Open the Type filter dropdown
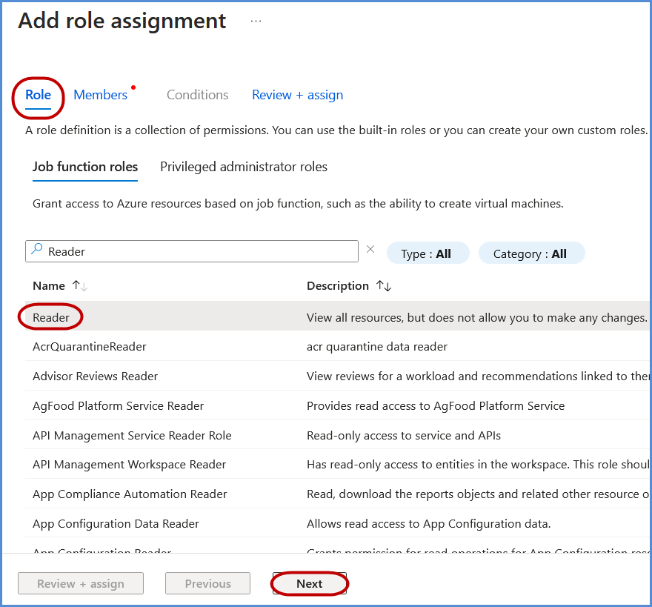This screenshot has width=652, height=607. pyautogui.click(x=428, y=253)
